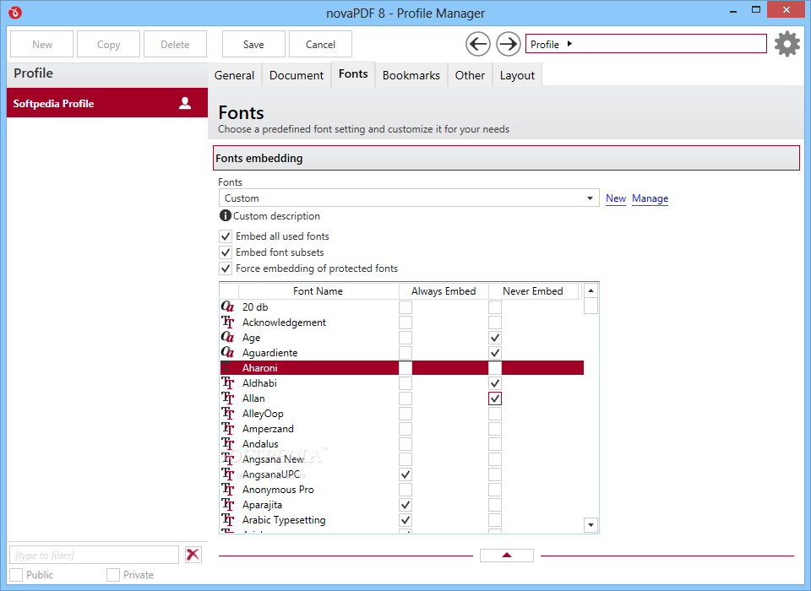
Task: Click the profile filter text field
Action: click(94, 555)
